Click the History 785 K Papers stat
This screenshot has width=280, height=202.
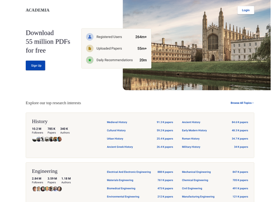pos(52,131)
